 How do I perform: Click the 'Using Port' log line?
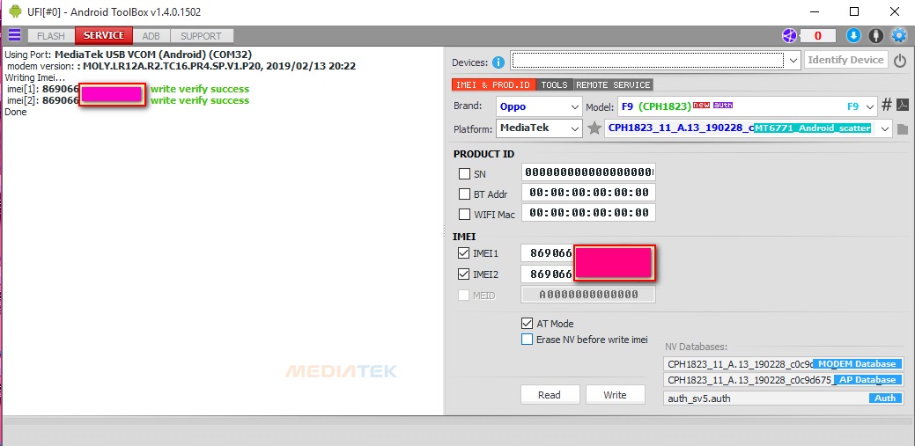[x=129, y=55]
